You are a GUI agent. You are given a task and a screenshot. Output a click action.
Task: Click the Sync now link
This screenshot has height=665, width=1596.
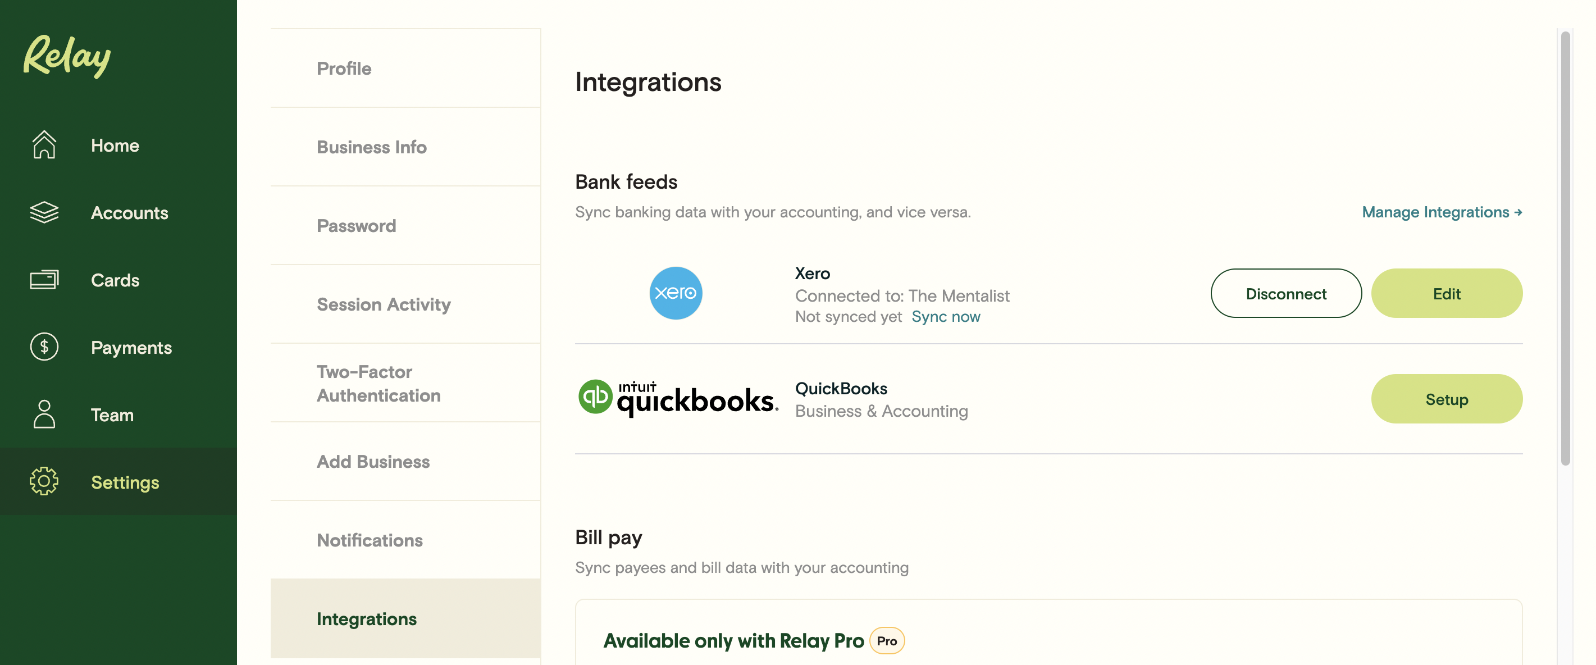[x=946, y=317]
